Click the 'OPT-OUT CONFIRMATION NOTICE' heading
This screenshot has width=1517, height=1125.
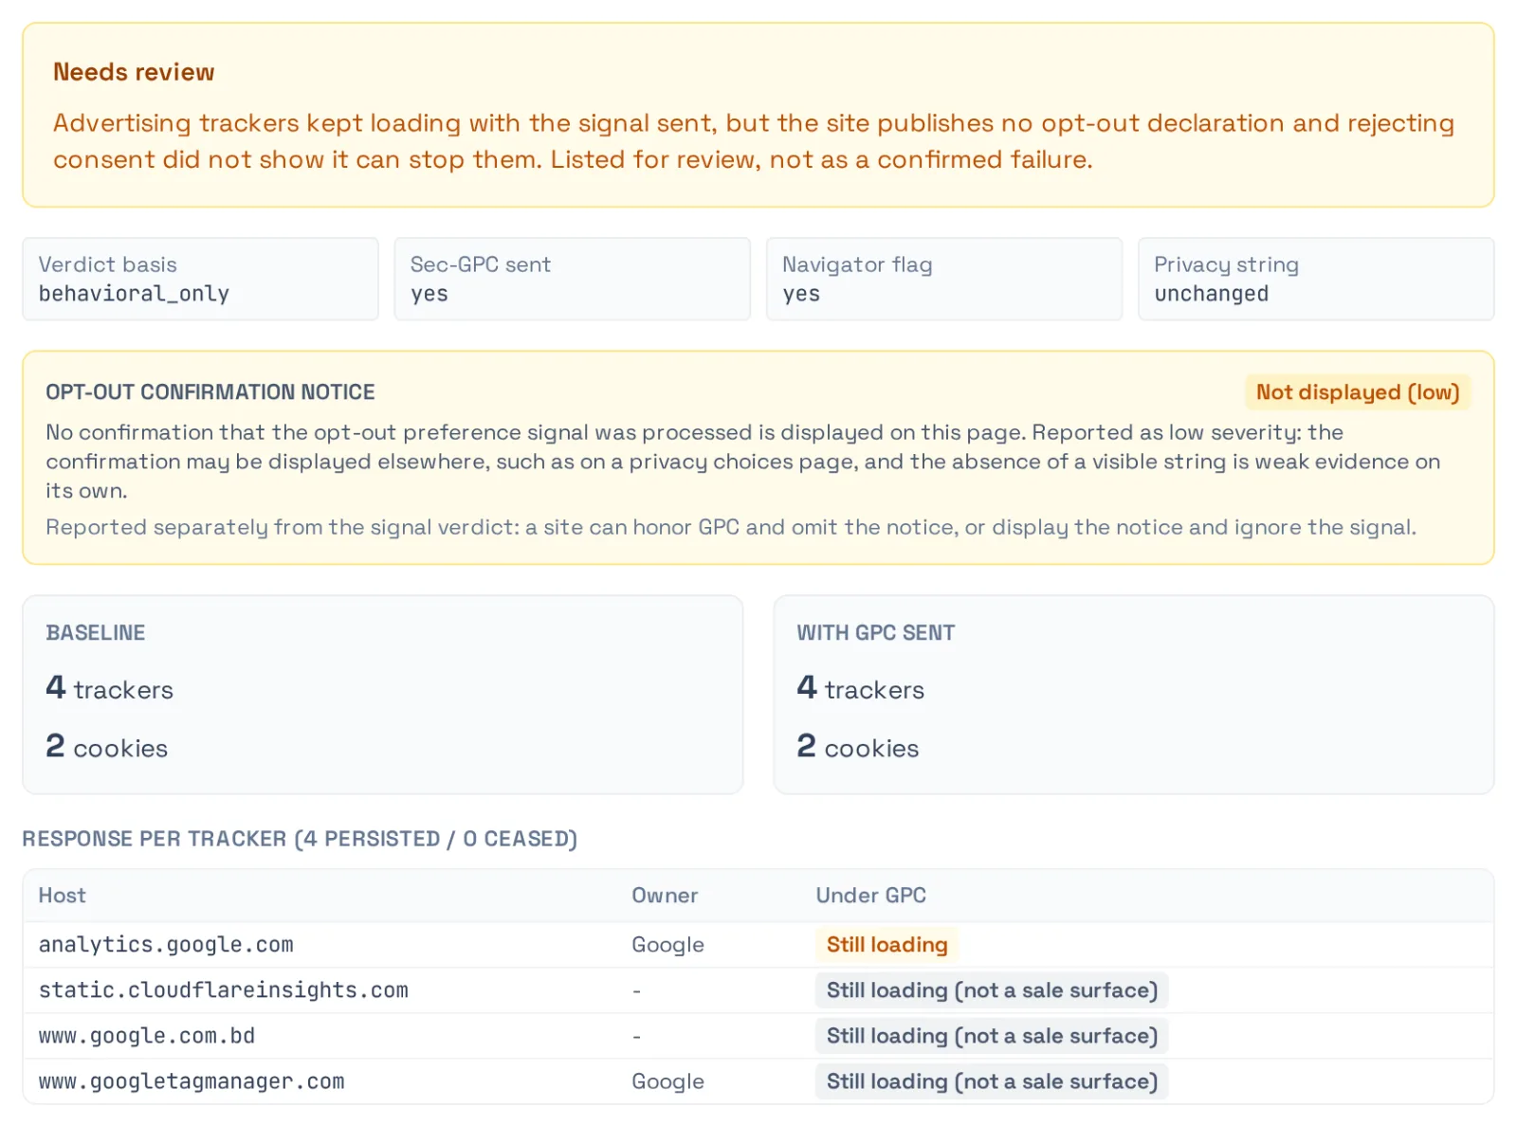click(210, 392)
